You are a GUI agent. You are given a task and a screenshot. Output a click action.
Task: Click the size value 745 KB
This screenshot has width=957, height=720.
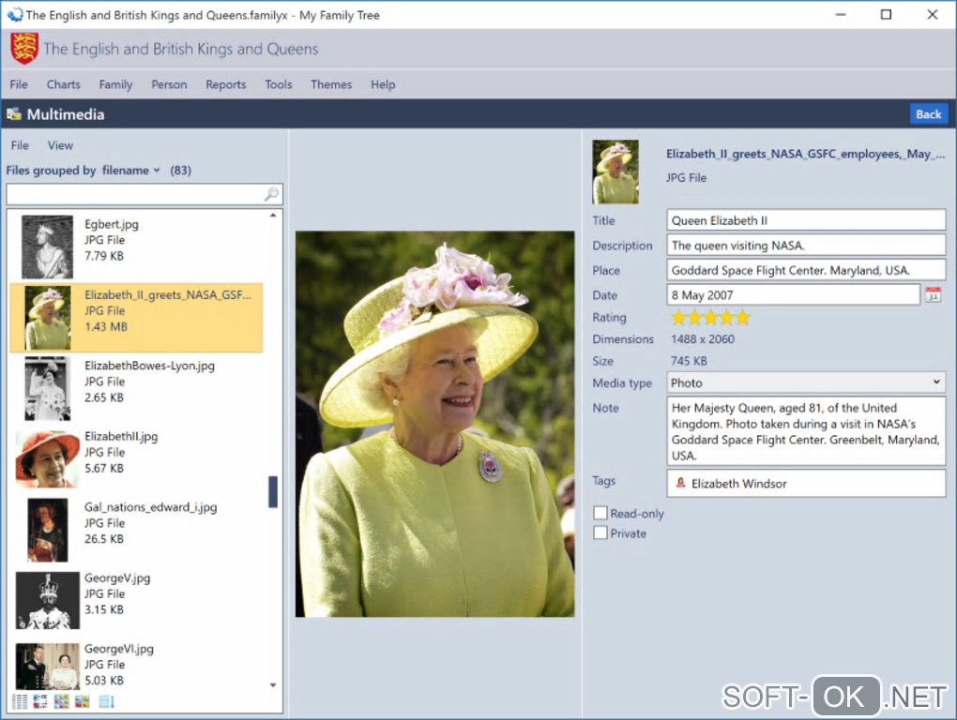[x=689, y=361]
